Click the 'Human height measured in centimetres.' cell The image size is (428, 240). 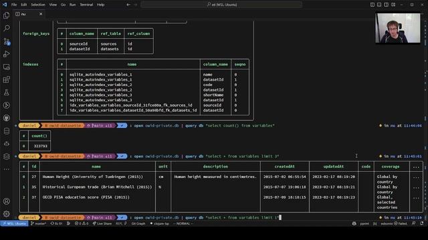(x=215, y=177)
